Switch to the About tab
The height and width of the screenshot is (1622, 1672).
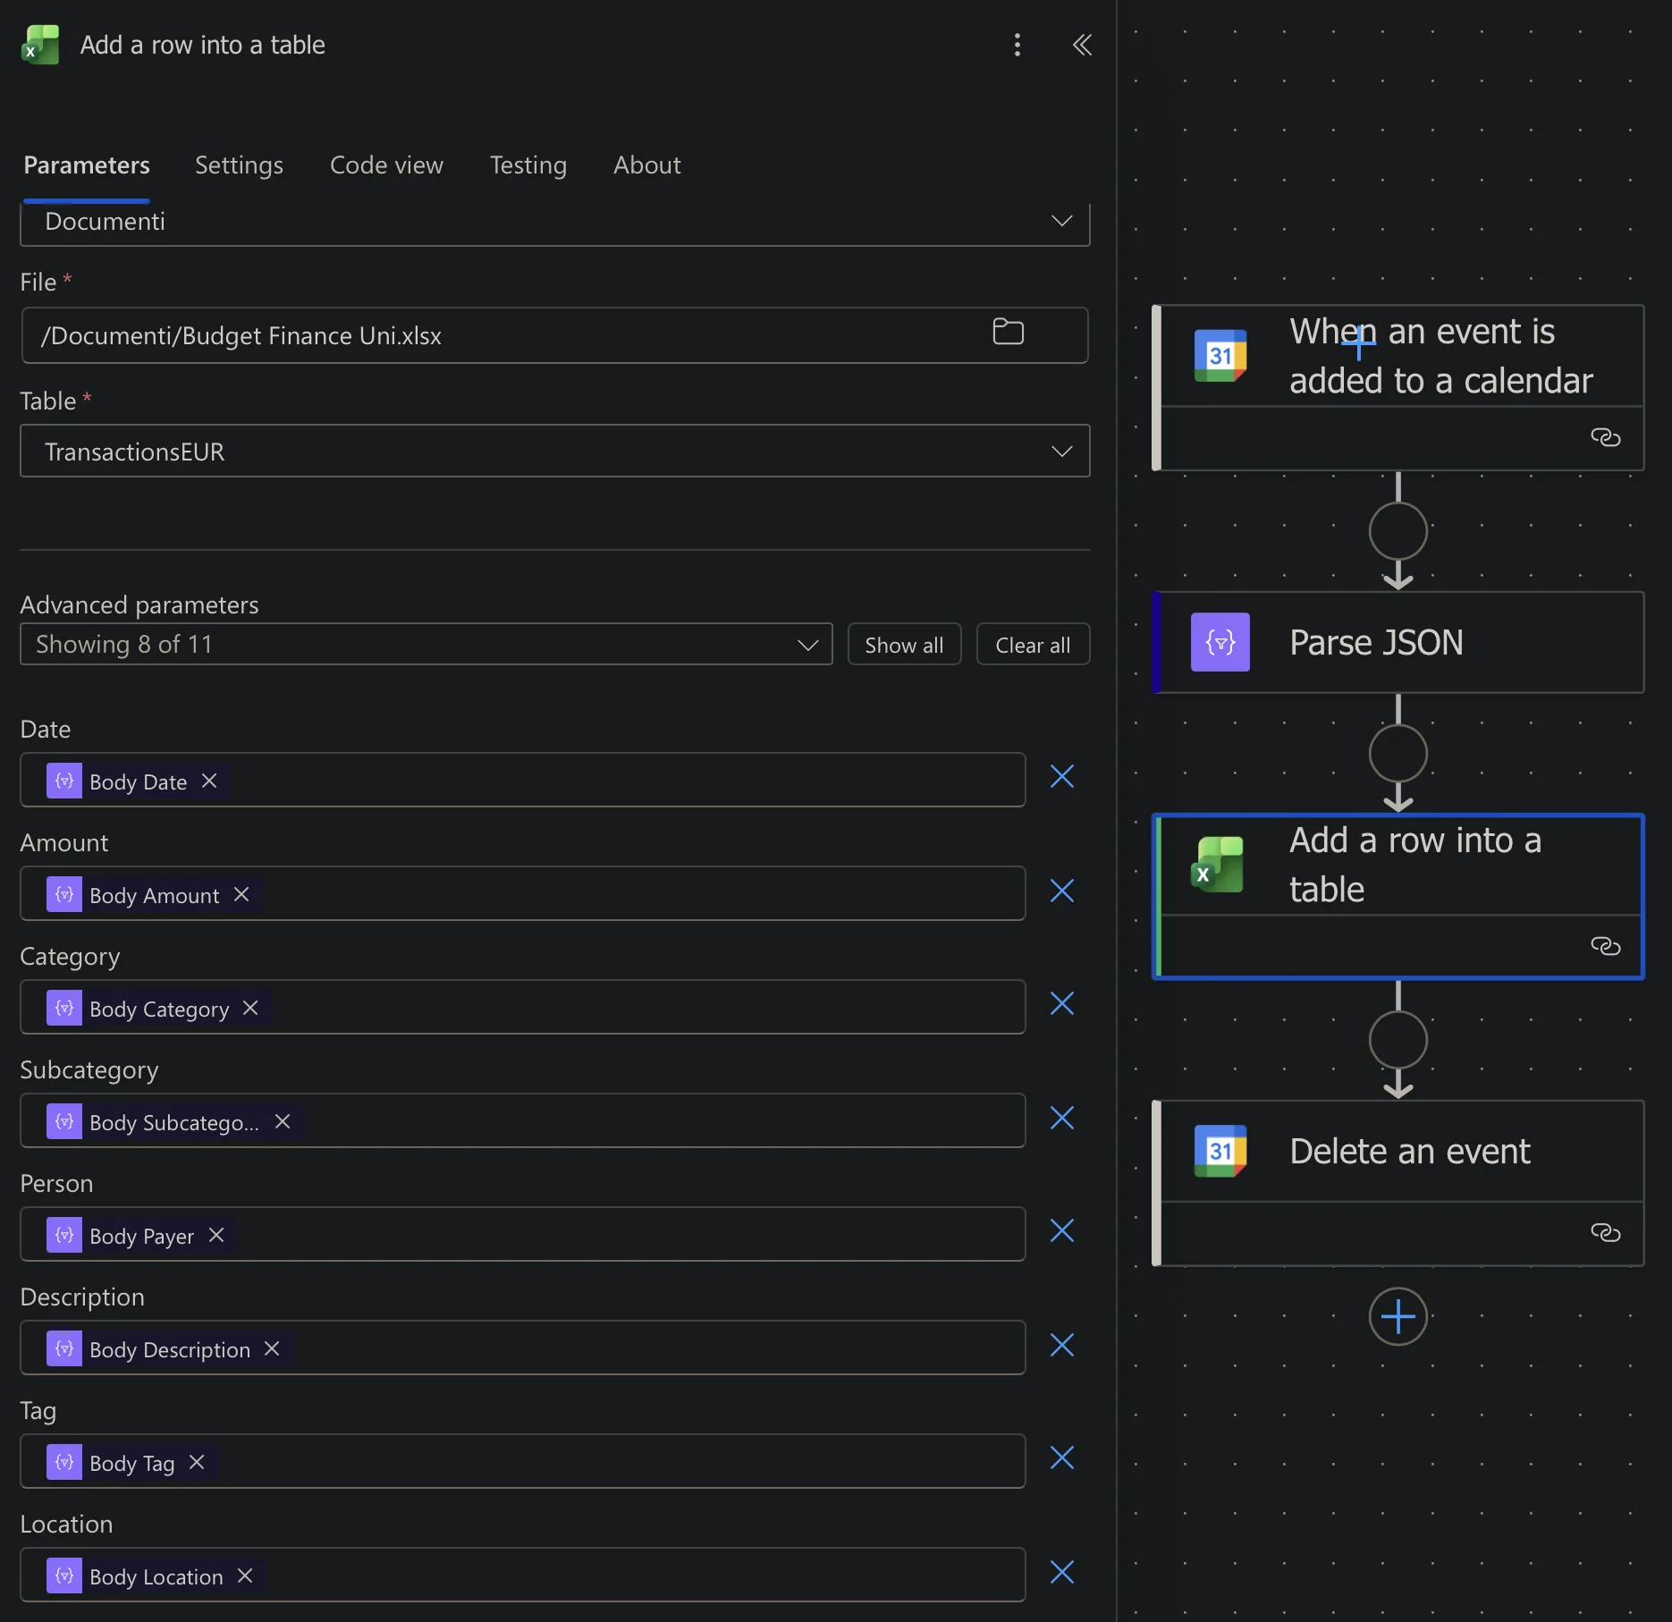click(646, 165)
